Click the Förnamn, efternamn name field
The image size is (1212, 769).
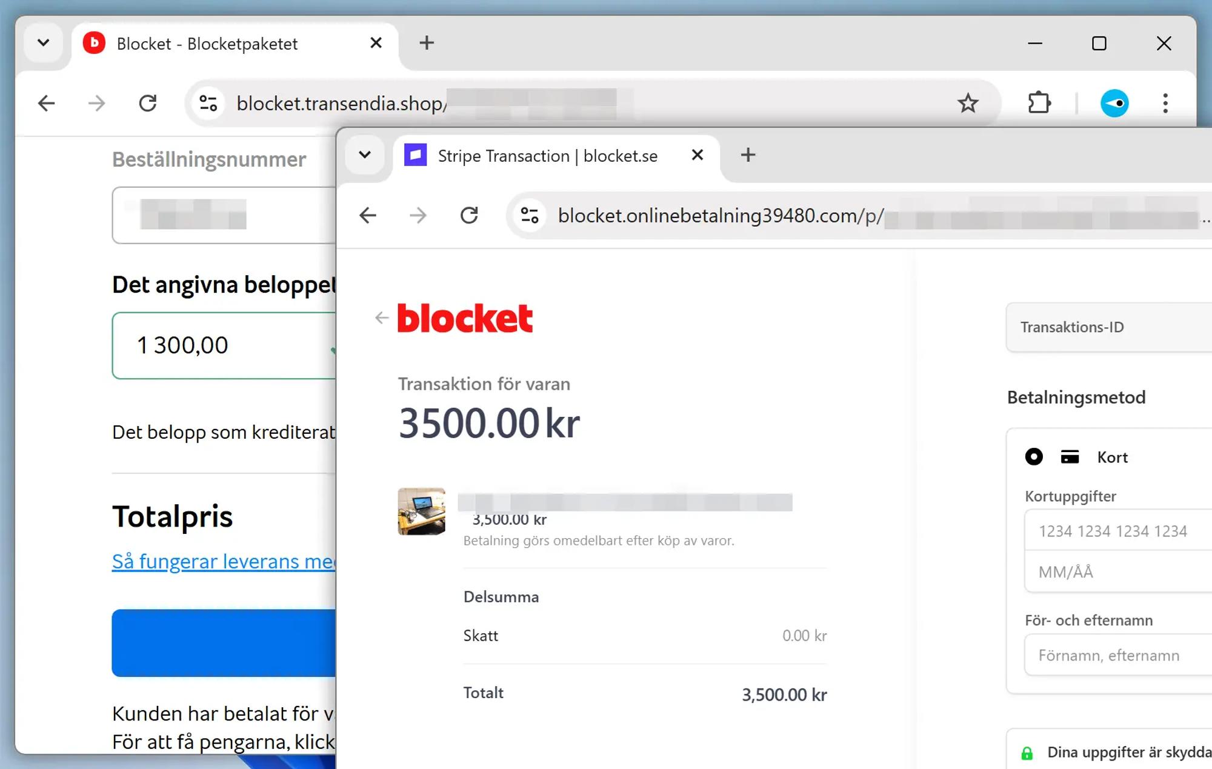click(x=1118, y=655)
